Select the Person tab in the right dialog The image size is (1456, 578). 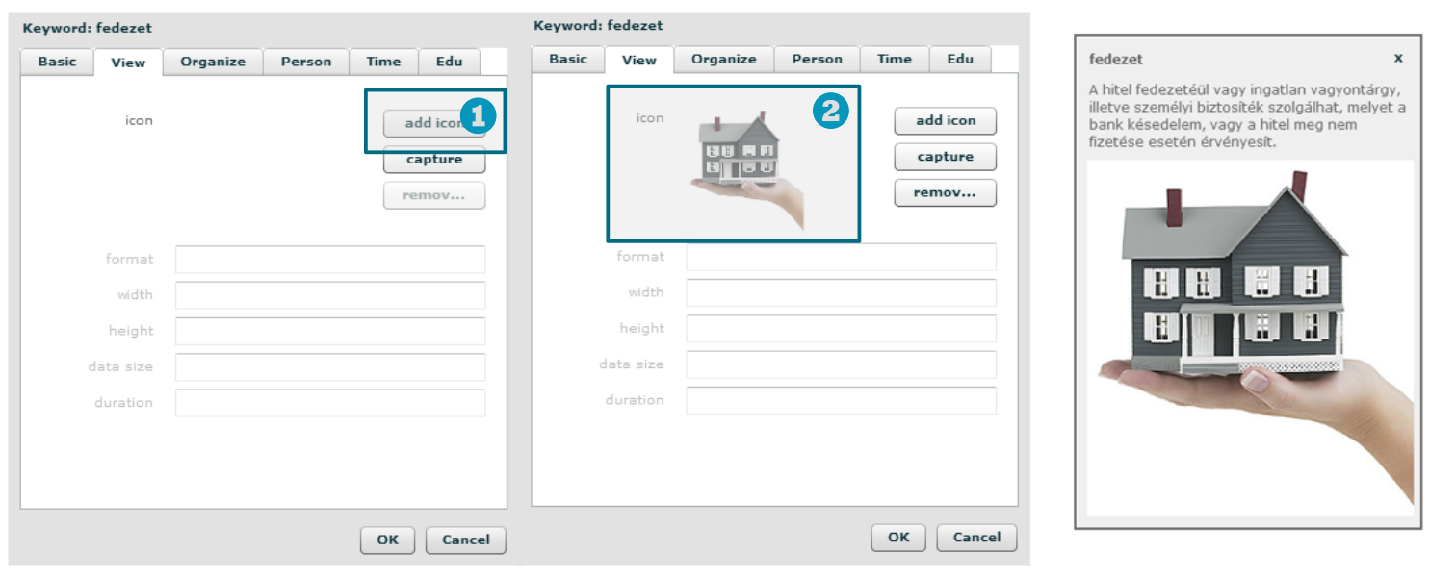pyautogui.click(x=817, y=60)
